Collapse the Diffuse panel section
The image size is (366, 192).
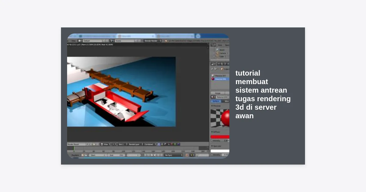(x=212, y=132)
